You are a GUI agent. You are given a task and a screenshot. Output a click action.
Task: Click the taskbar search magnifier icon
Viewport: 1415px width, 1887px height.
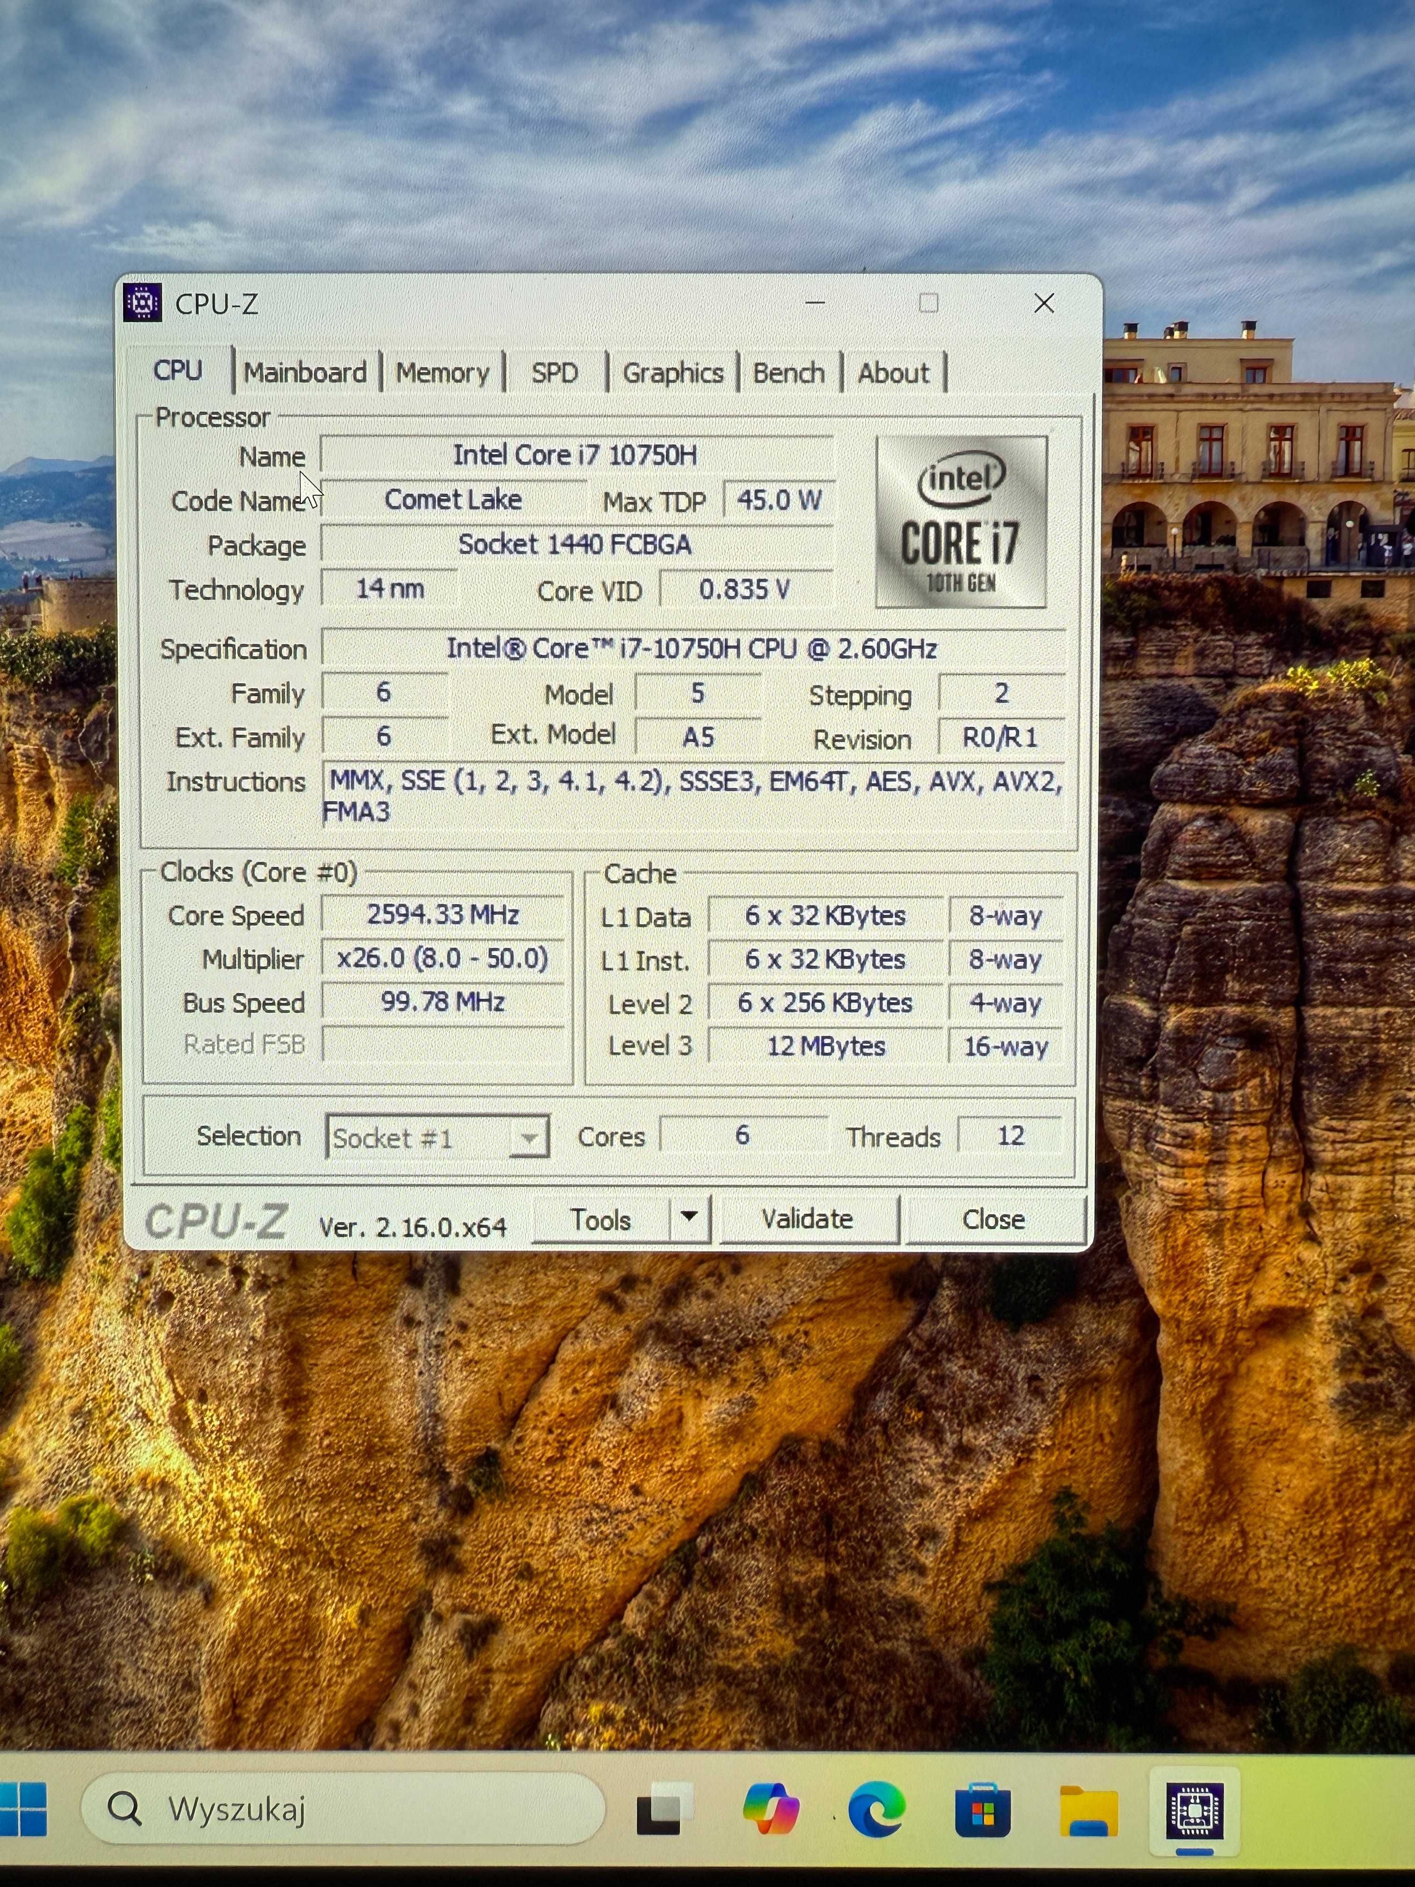click(124, 1808)
